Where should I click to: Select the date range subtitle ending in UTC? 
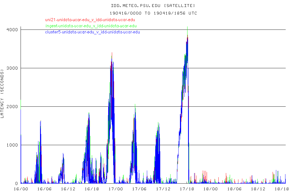[153, 13]
